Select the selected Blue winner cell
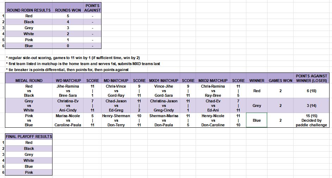Screen dimensions: 332x178 pyautogui.click(x=257, y=120)
